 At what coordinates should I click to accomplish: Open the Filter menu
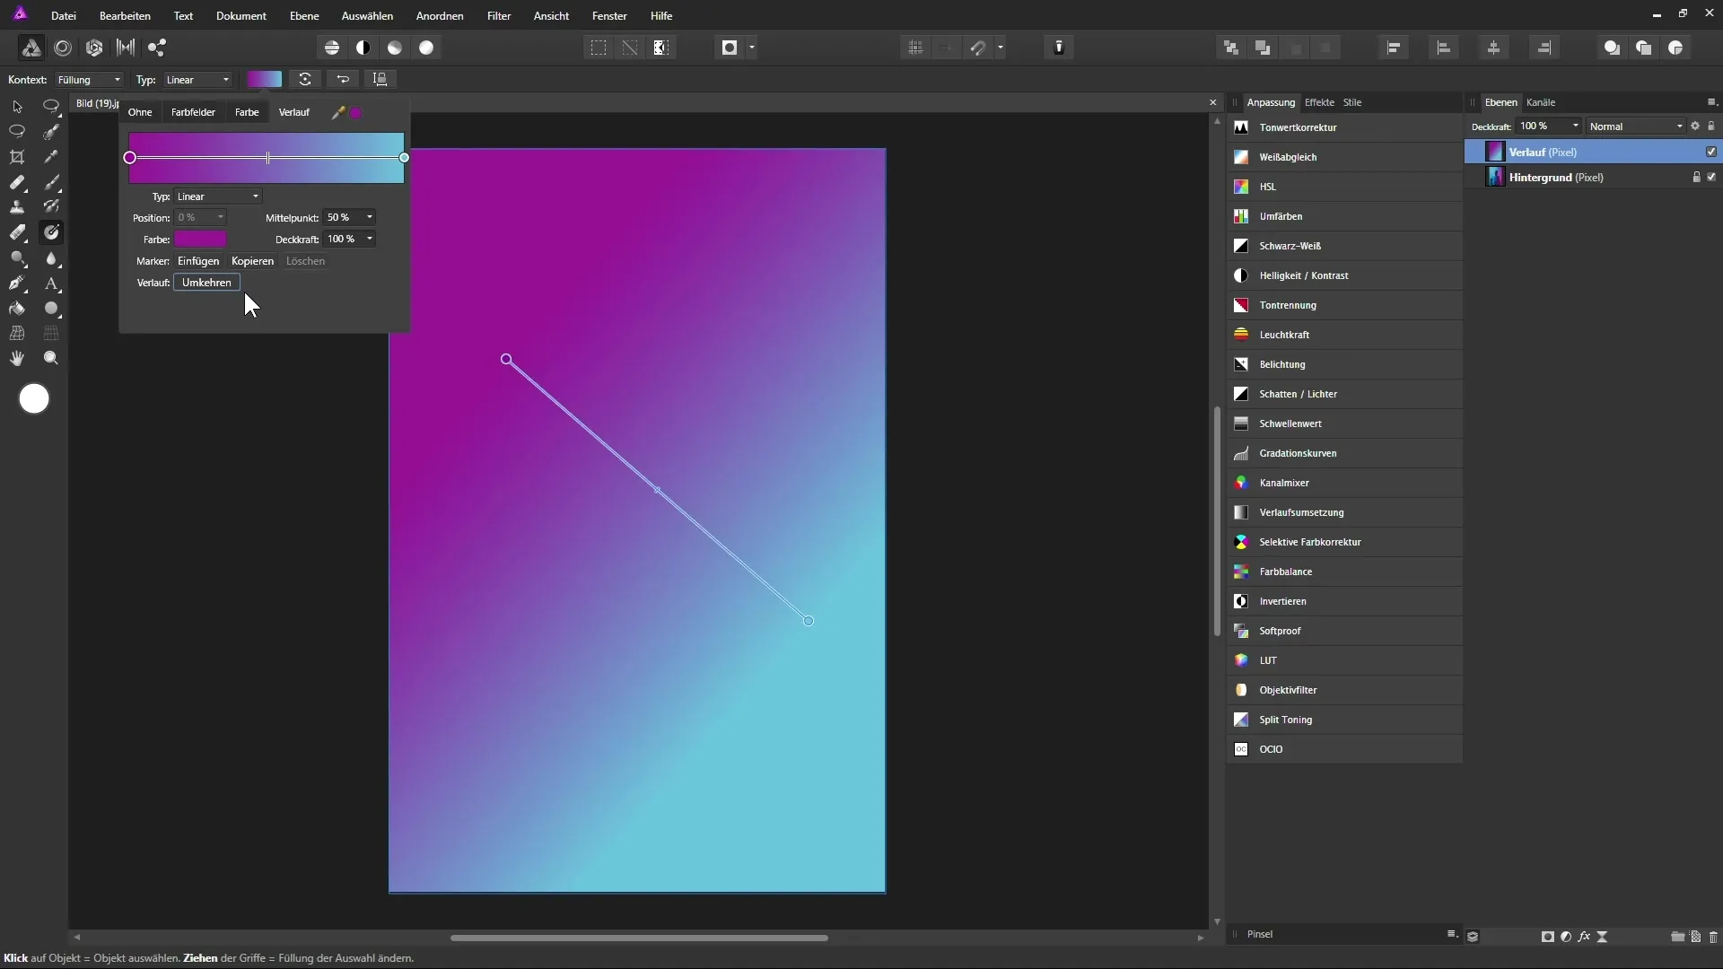point(499,16)
